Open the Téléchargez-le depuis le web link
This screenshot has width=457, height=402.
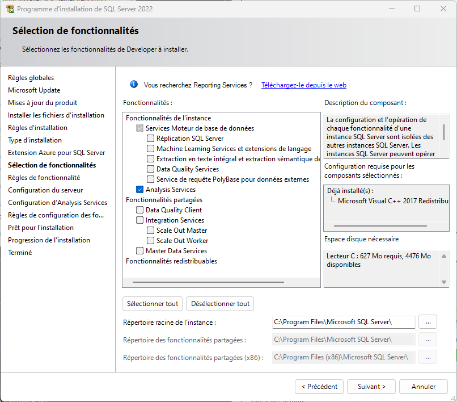coord(304,85)
